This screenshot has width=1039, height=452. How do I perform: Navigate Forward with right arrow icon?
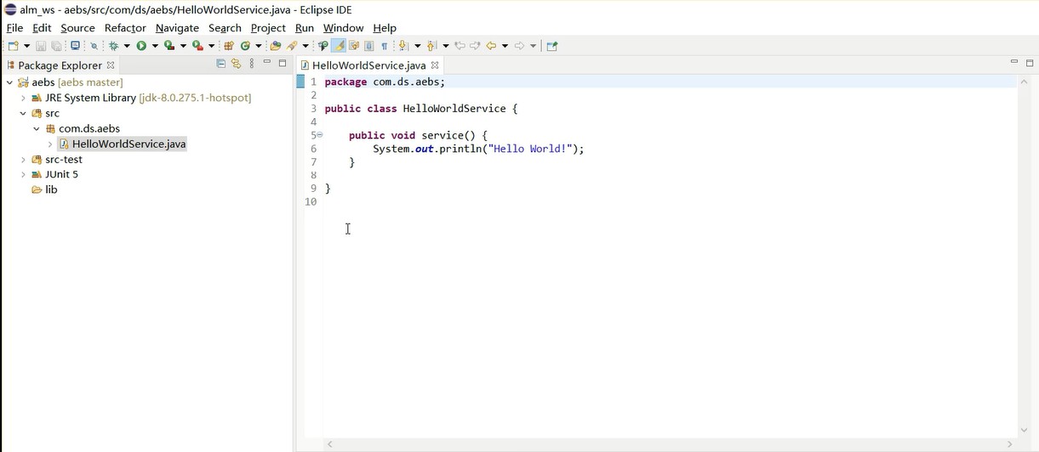point(520,46)
